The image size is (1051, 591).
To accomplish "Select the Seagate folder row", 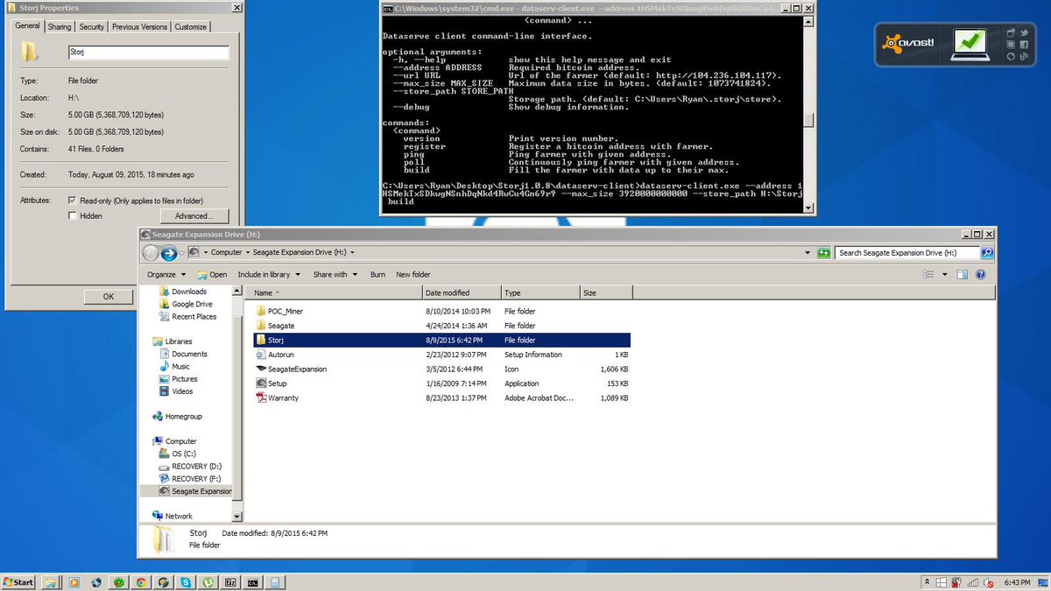I will tap(442, 326).
